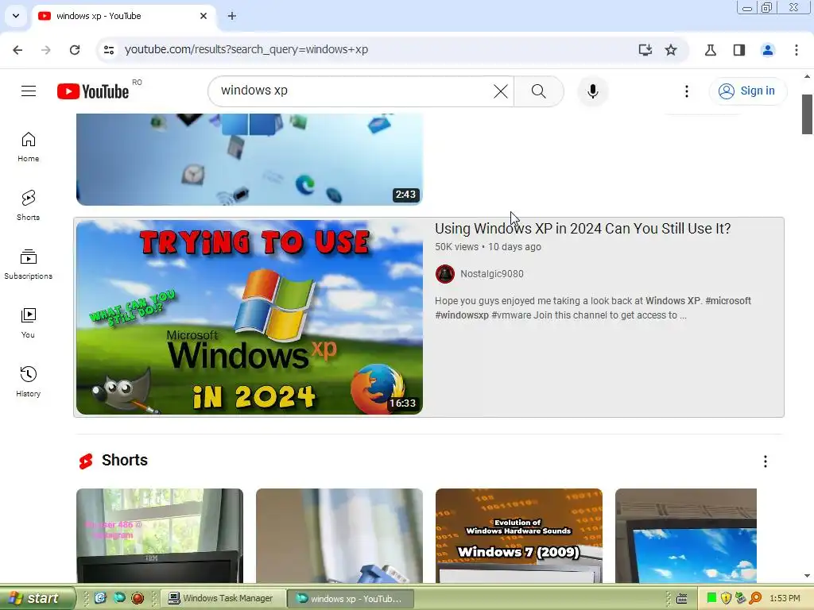Click the keyboard icon in taskbar

pos(681,599)
